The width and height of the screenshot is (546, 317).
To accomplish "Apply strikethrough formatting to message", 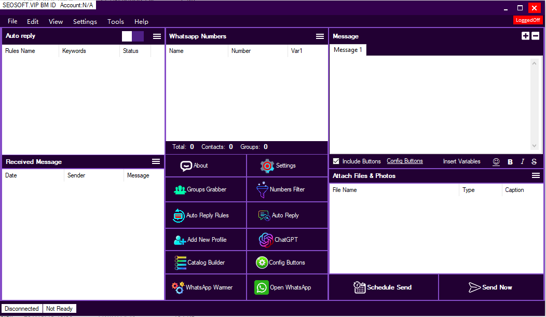I will tap(534, 161).
